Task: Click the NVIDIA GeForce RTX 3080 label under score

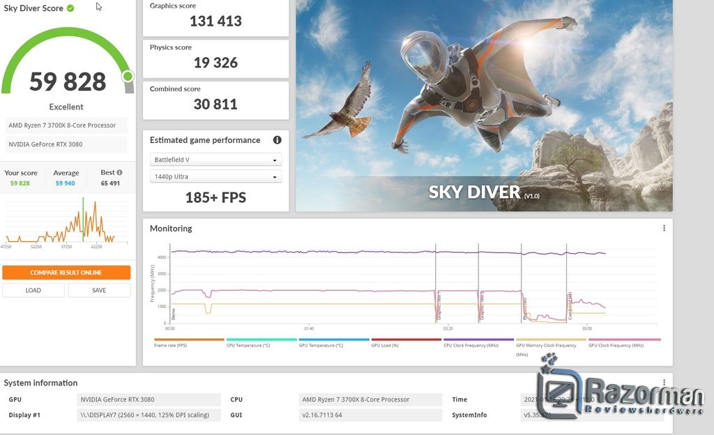Action: click(x=66, y=144)
